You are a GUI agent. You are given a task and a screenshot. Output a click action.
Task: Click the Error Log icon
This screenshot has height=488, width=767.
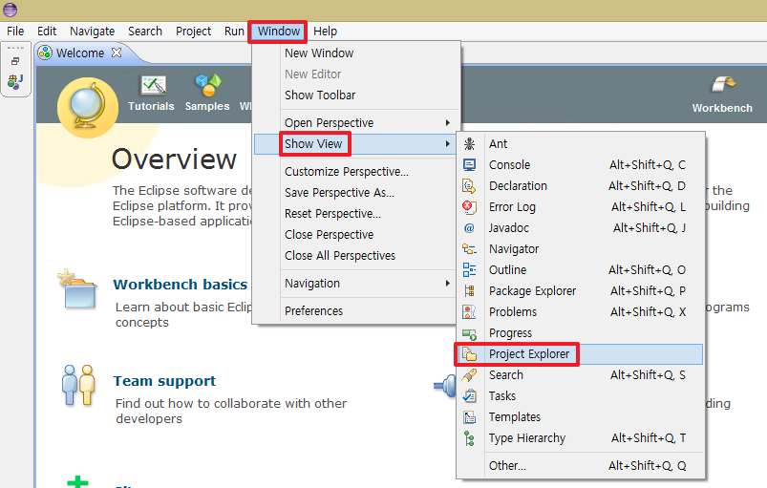coord(469,207)
